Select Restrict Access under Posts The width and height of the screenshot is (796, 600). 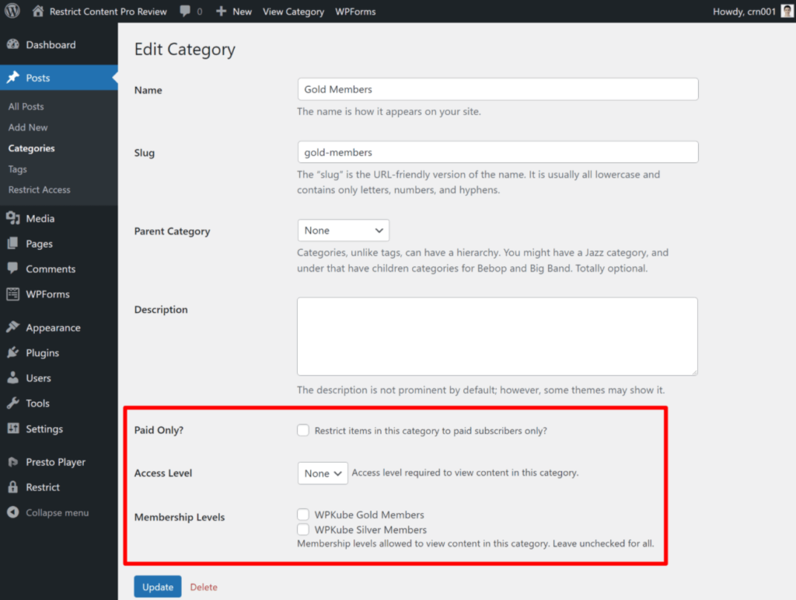coord(39,190)
